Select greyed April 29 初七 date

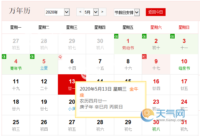coord(72,44)
